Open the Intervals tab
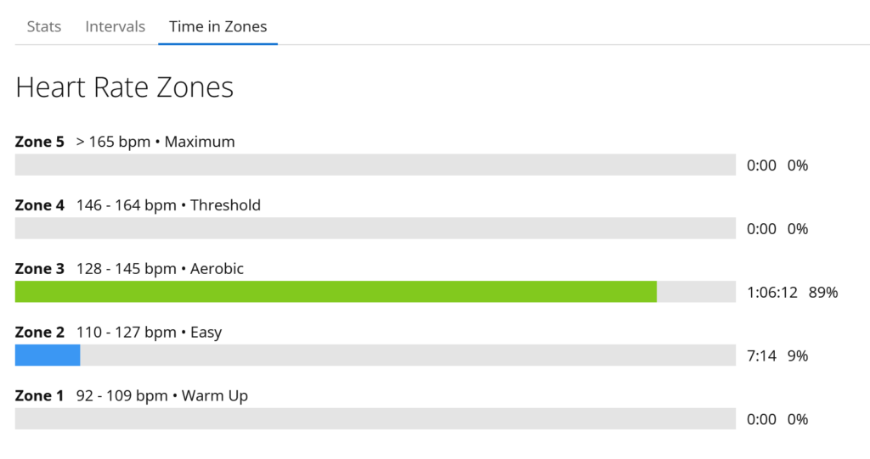 [x=115, y=26]
